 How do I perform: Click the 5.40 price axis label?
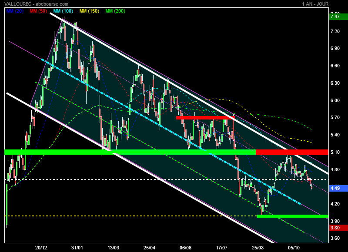[335, 135]
